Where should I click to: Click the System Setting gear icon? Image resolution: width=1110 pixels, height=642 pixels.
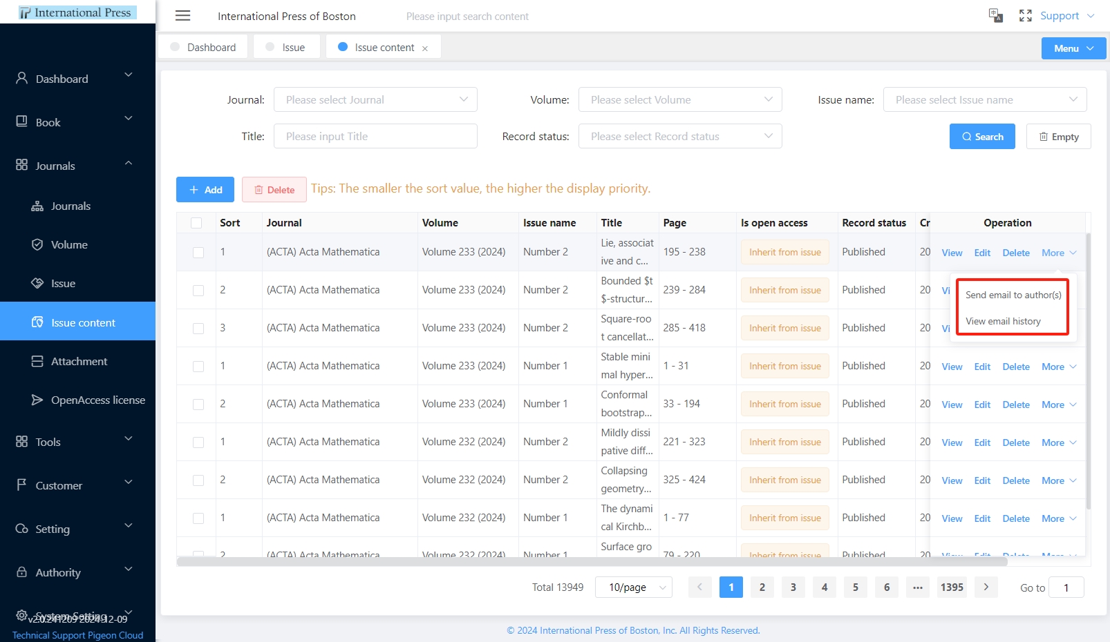tap(22, 615)
